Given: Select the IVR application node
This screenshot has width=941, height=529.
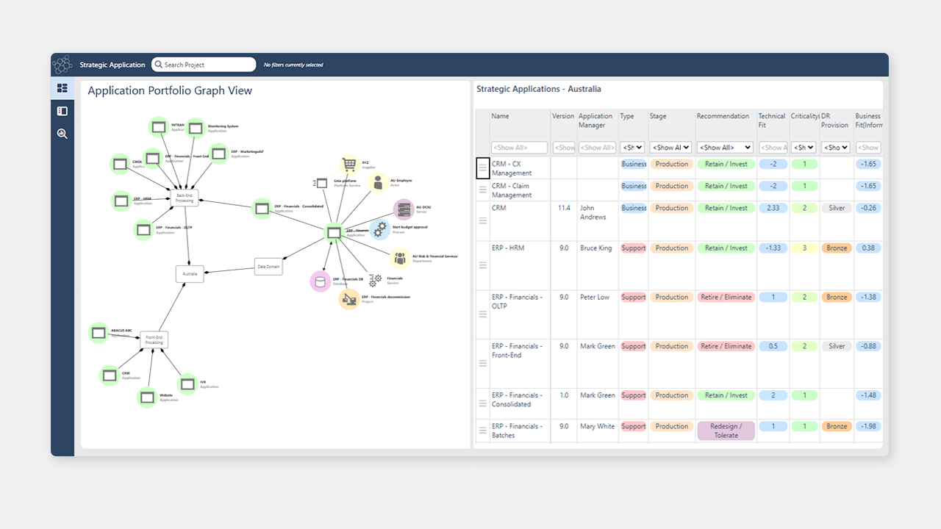Looking at the screenshot, I should coord(187,384).
